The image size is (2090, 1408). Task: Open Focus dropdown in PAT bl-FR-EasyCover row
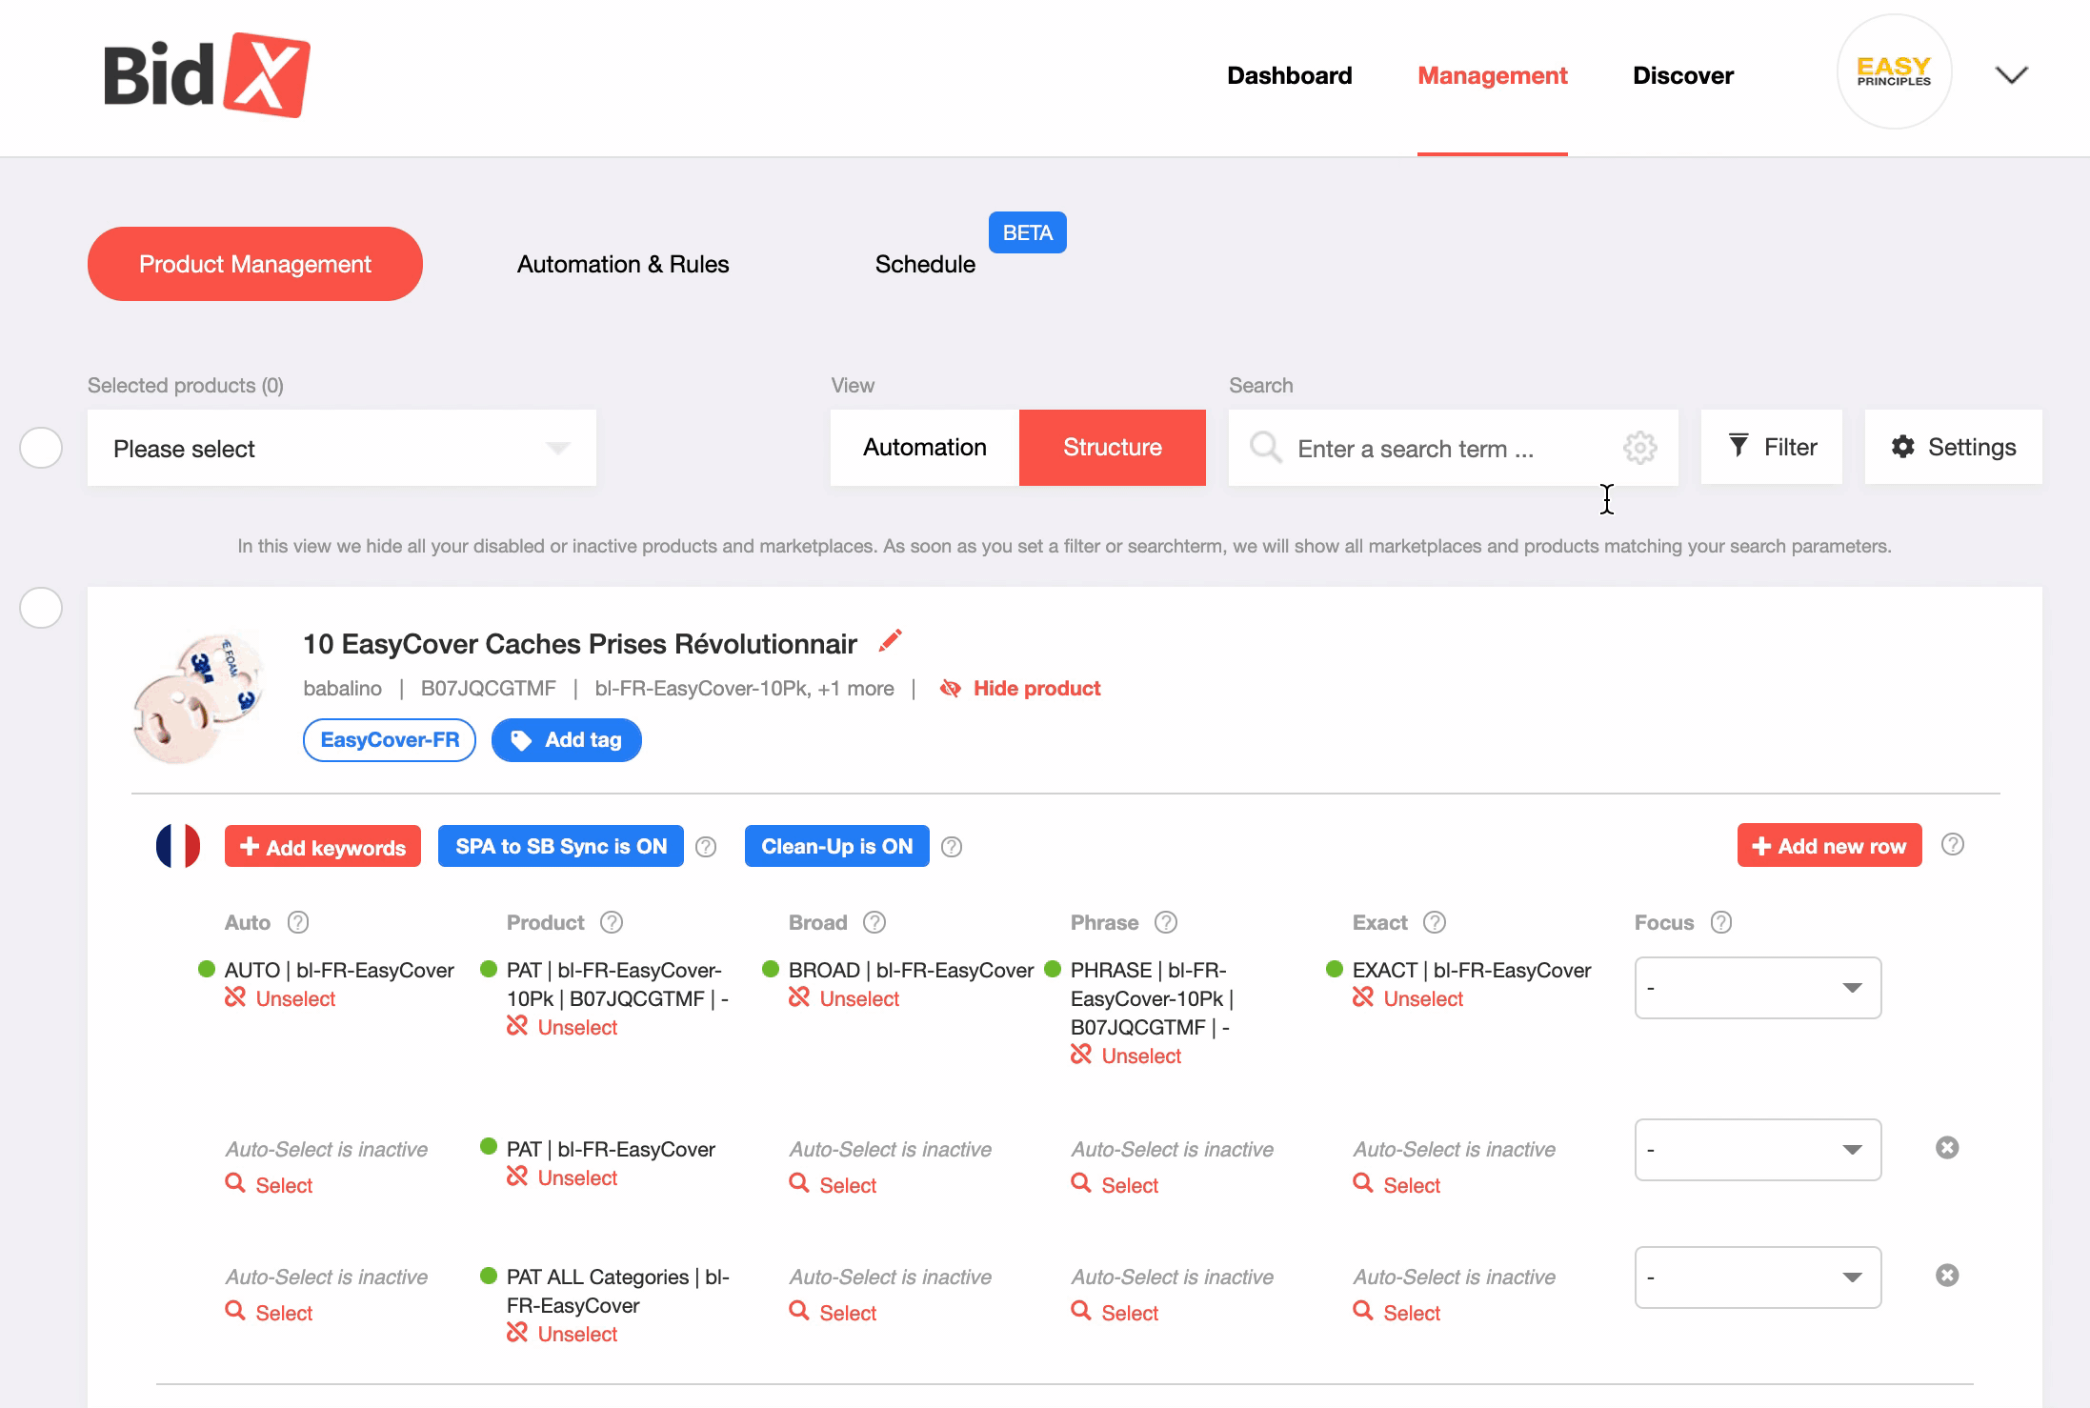(1758, 1150)
